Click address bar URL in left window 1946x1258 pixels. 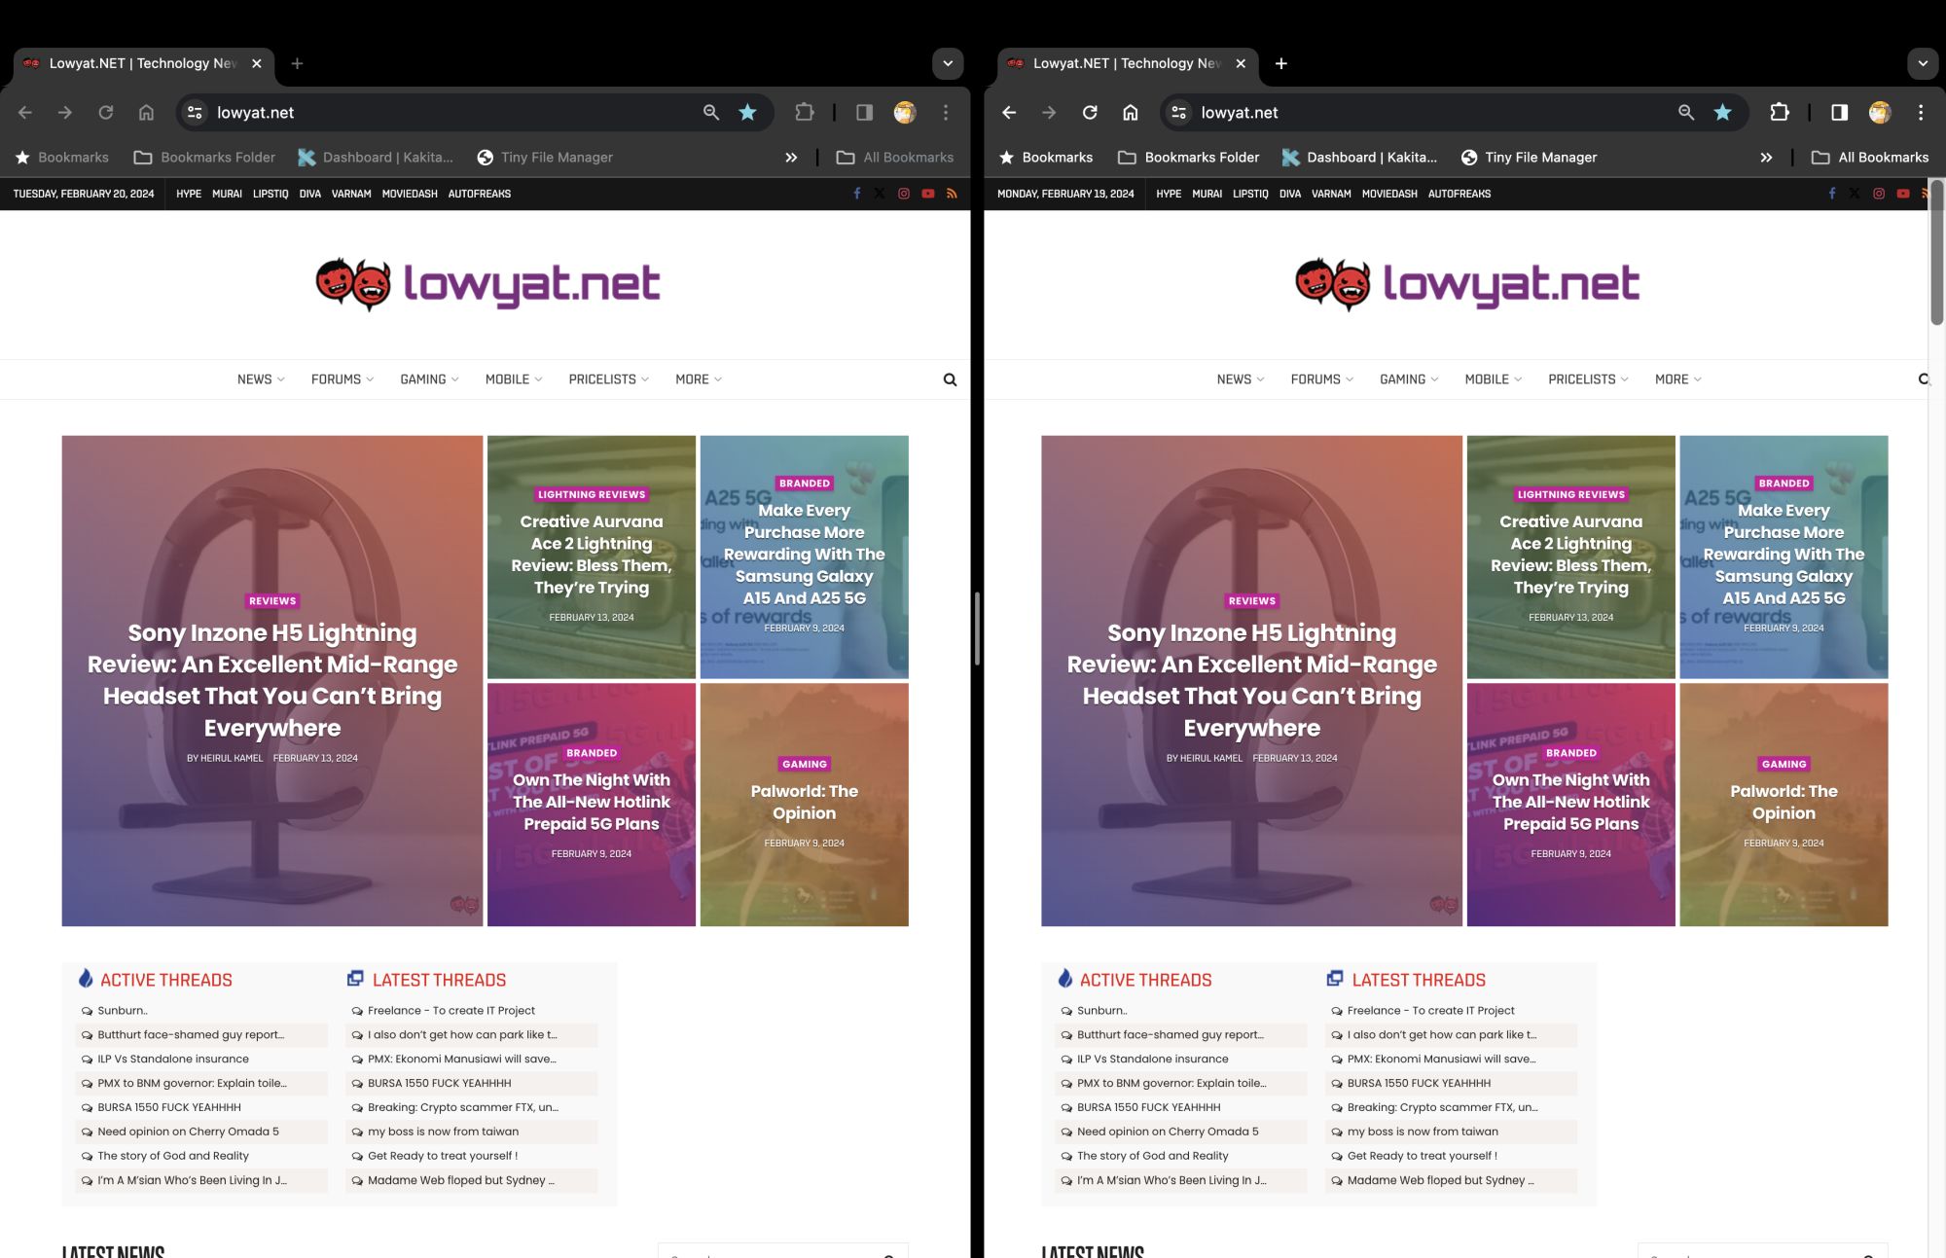pyautogui.click(x=255, y=112)
